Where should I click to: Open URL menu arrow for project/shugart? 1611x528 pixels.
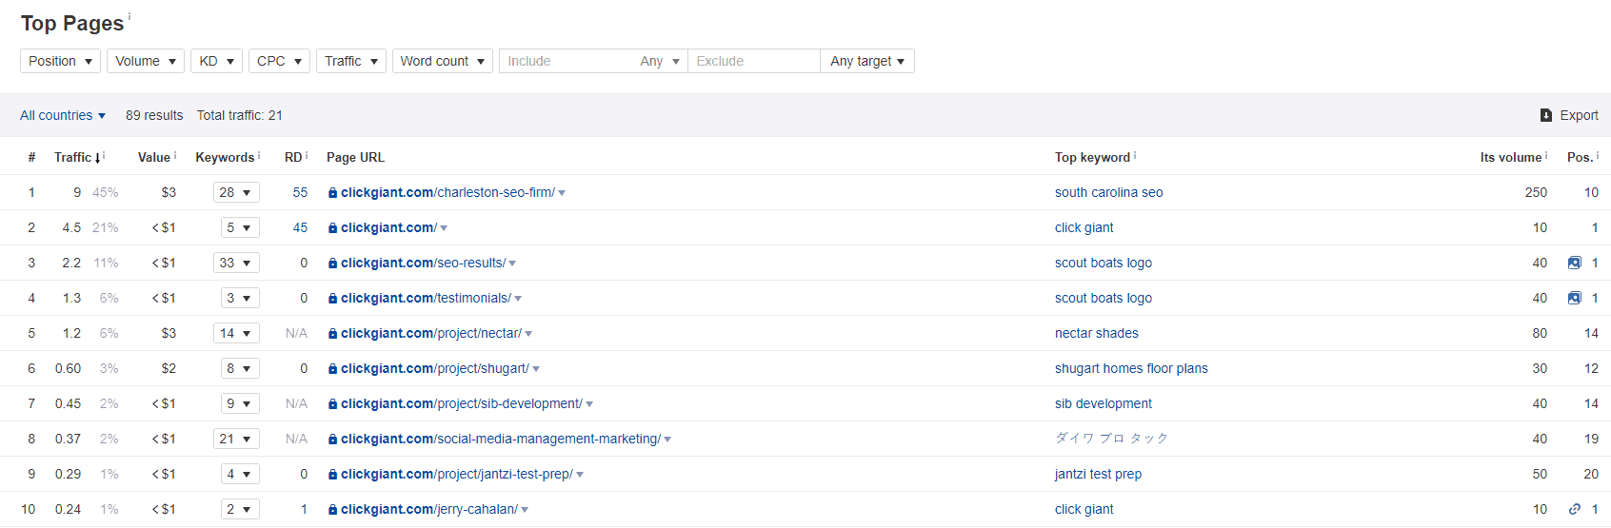pyautogui.click(x=536, y=369)
